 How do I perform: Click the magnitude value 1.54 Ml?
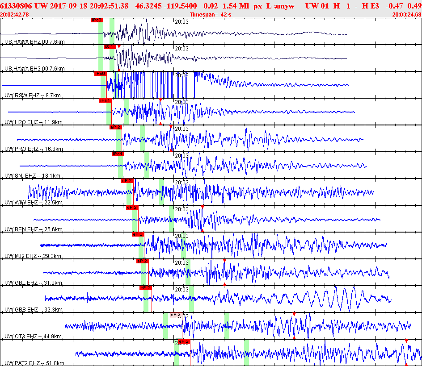[x=236, y=6]
